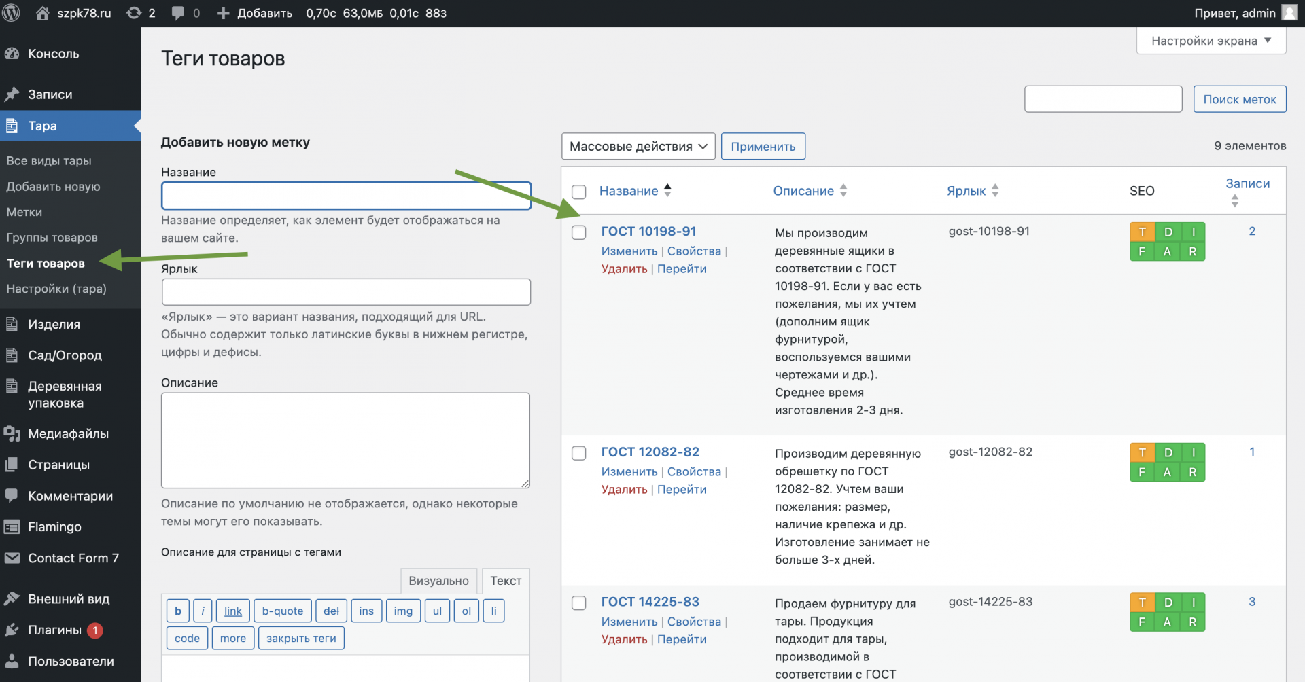Click the Contact Form 7 envelope icon
This screenshot has height=682, width=1305.
12,558
